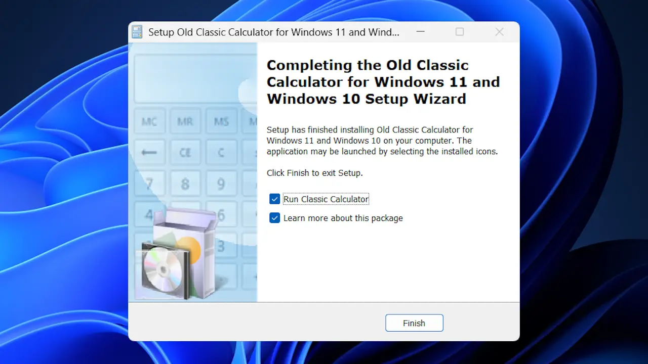
Task: Select the "Click Finish to exit Setup." text
Action: [315, 173]
